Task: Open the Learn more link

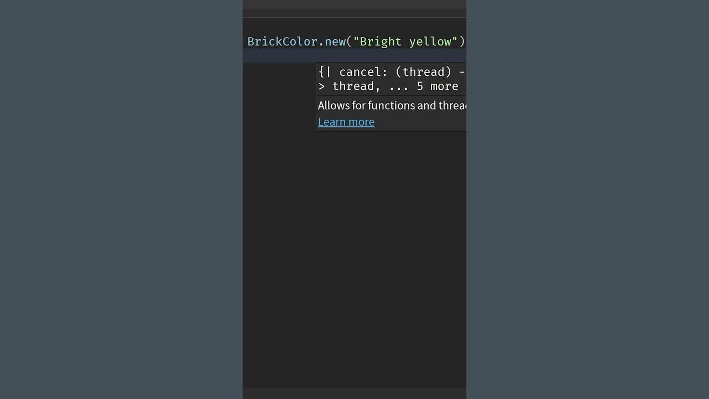Action: point(346,122)
